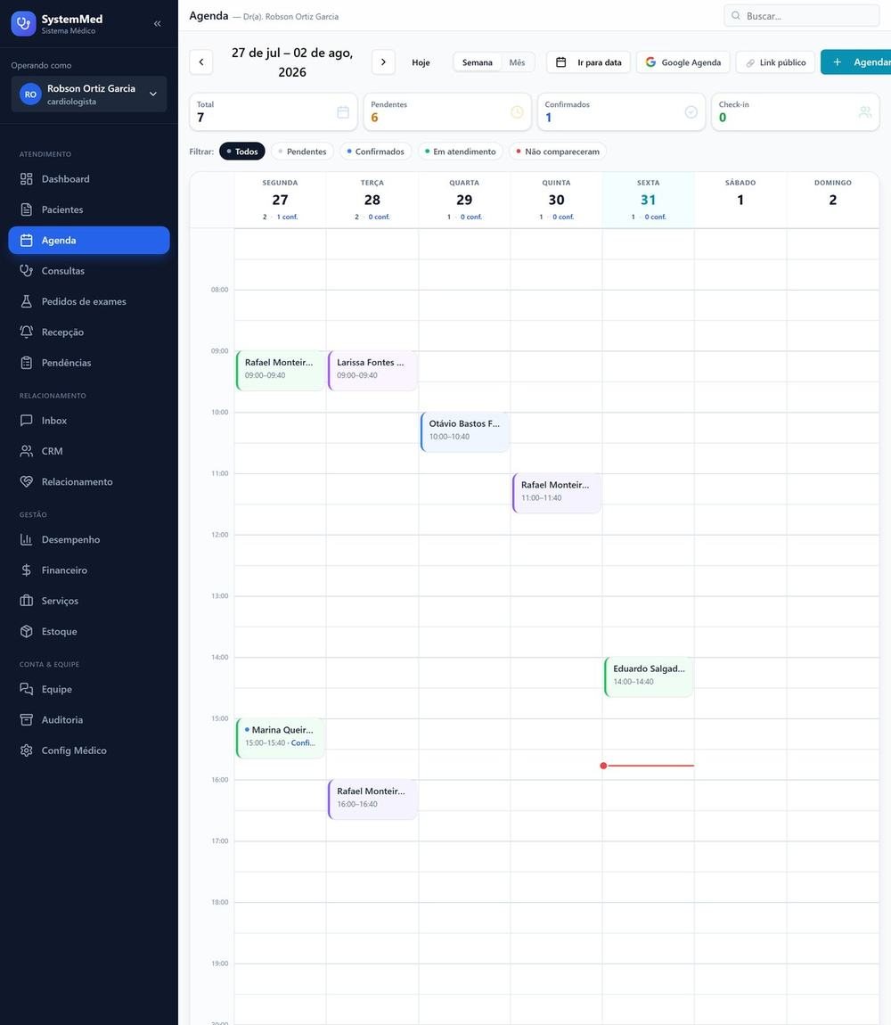The height and width of the screenshot is (1025, 891).
Task: Expand the Robson Ortiz Garcia profile selector
Action: [89, 94]
